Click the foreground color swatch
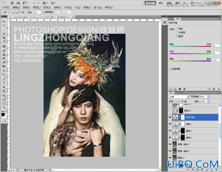The image size is (222, 172). [3, 114]
